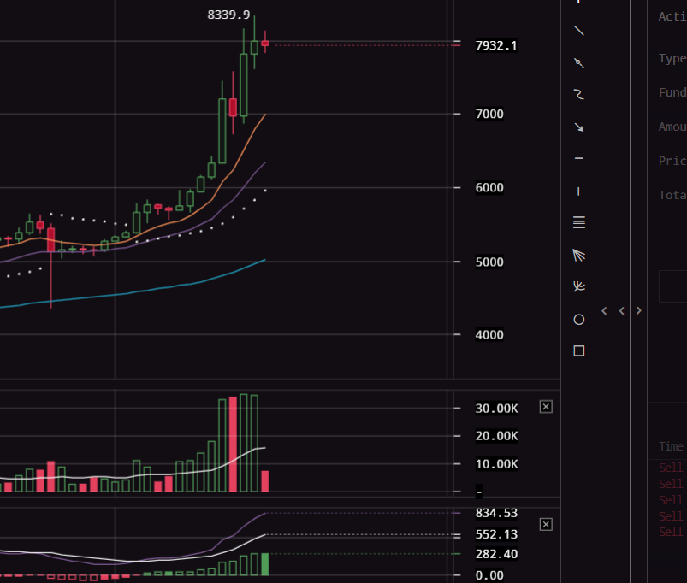This screenshot has width=687, height=583.
Task: Click the middle left-pointing chevron
Action: coord(622,311)
